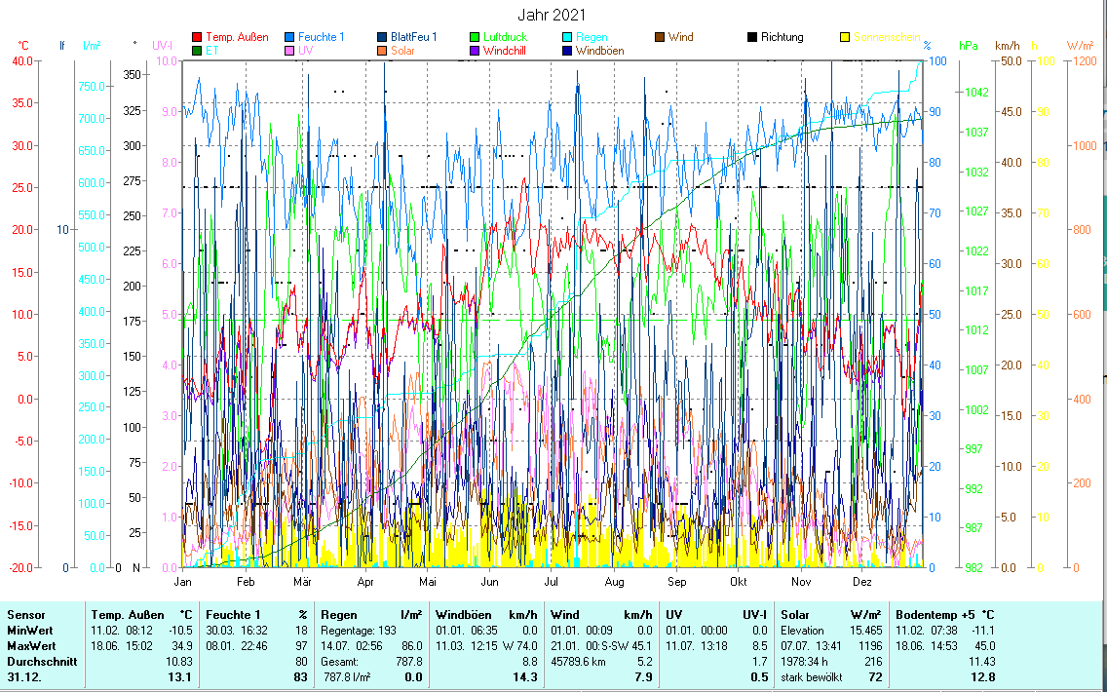1107x692 pixels.
Task: Select the Windchill legend label
Action: tap(505, 51)
